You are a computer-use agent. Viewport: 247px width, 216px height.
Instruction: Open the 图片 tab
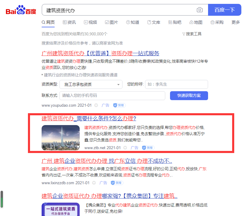coord(111,22)
